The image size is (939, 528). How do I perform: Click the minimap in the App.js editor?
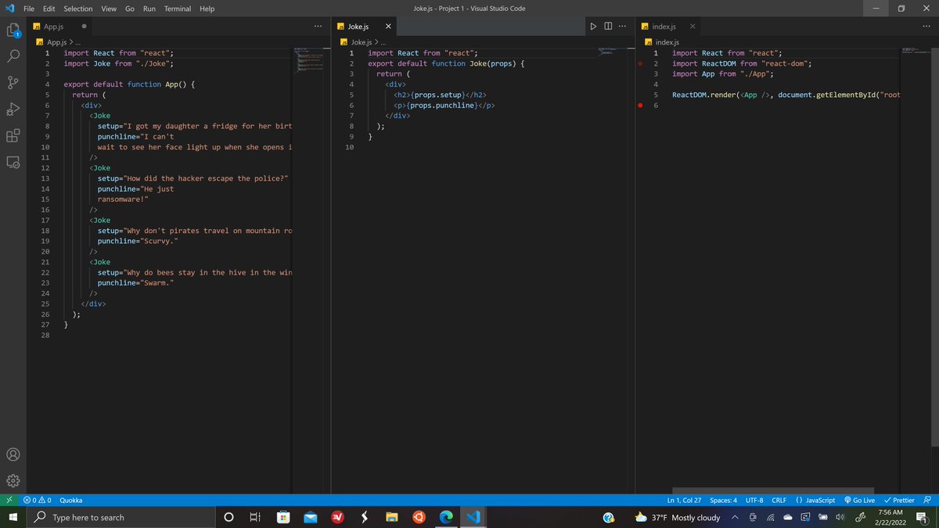pyautogui.click(x=308, y=59)
